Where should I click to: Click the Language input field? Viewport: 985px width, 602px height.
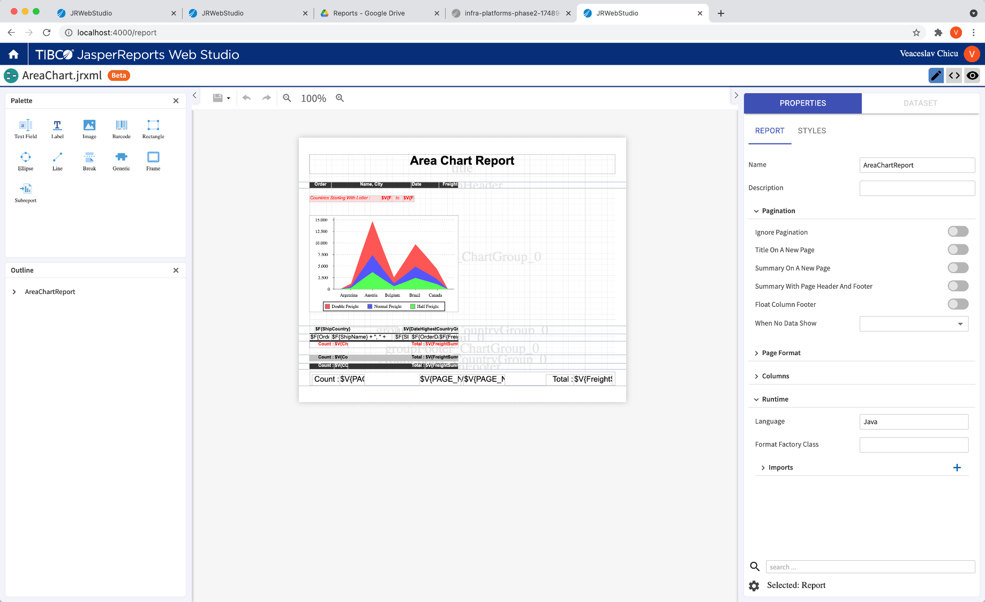[x=914, y=422]
